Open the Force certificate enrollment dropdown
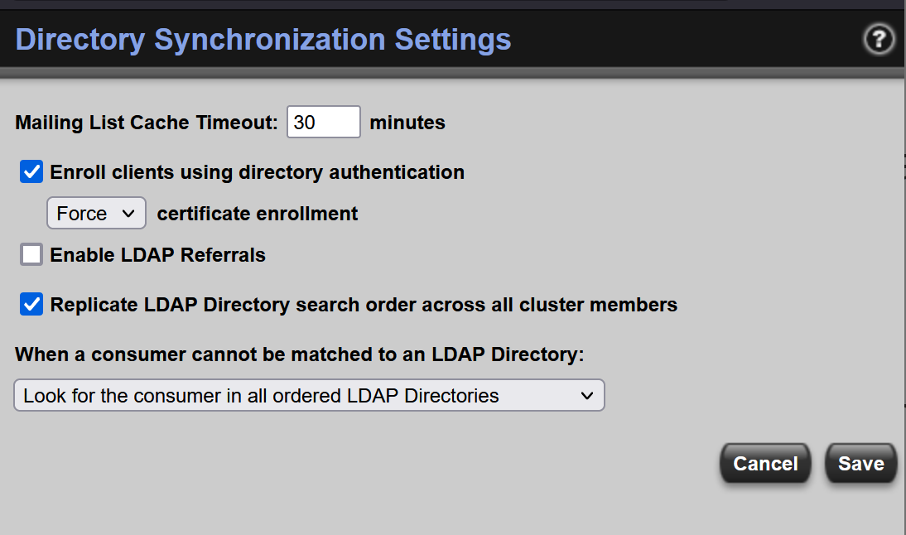 click(96, 214)
